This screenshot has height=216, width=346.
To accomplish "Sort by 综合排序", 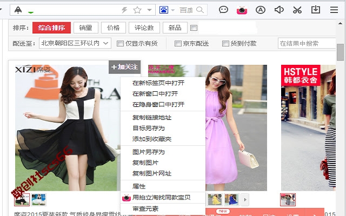I will click(x=51, y=28).
